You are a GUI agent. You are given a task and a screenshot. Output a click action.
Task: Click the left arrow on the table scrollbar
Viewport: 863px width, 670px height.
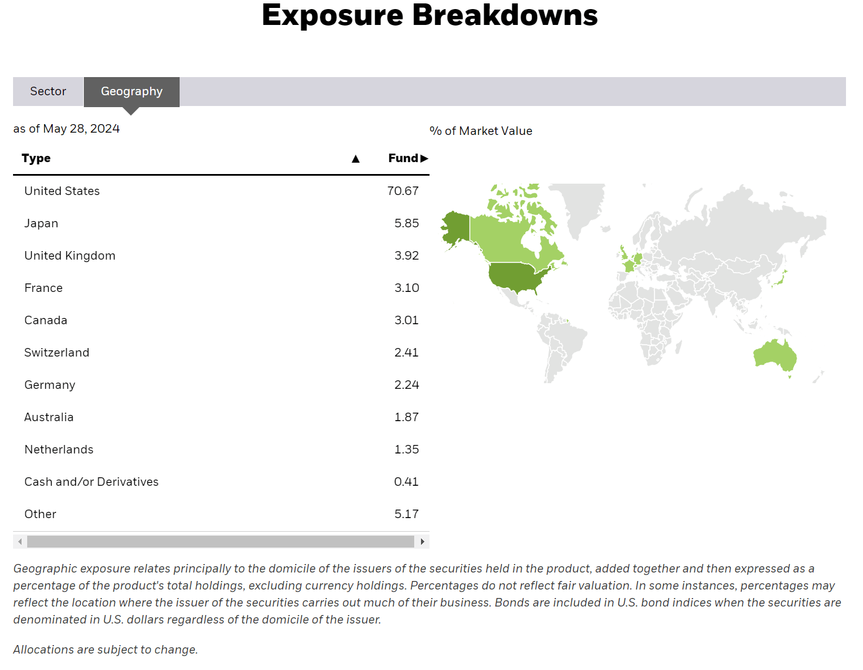(x=19, y=541)
